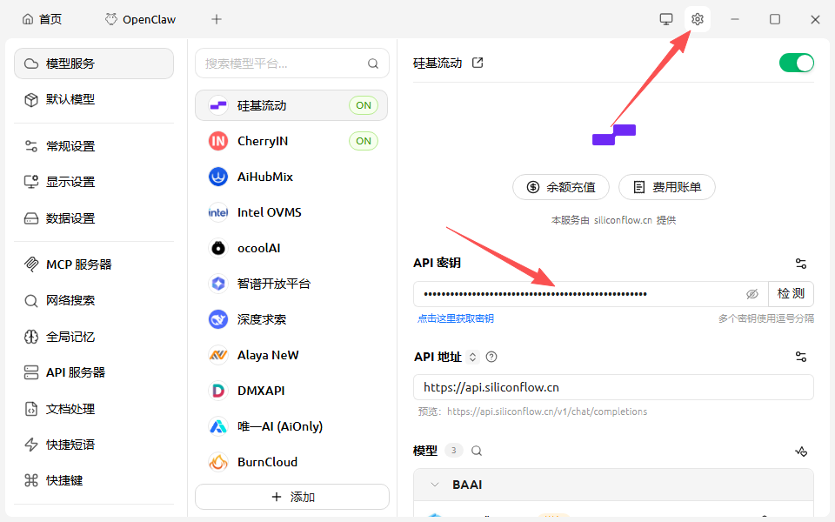
Task: Click the help icon next to API 地址
Action: coord(491,357)
